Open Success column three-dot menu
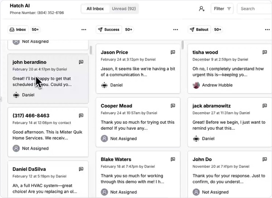The image size is (272, 198). (x=175, y=30)
